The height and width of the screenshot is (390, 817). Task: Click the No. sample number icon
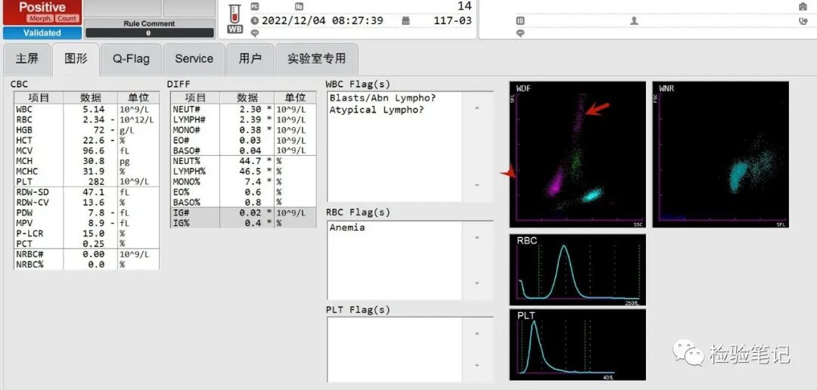(299, 6)
